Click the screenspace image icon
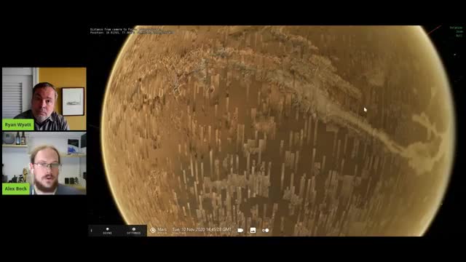This screenshot has width=466, height=262. [x=253, y=230]
